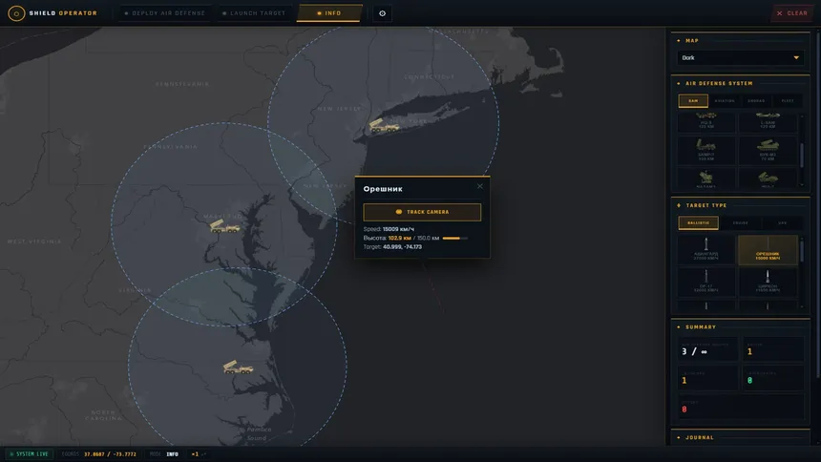Click the altitude progress bar in popup

(x=455, y=239)
